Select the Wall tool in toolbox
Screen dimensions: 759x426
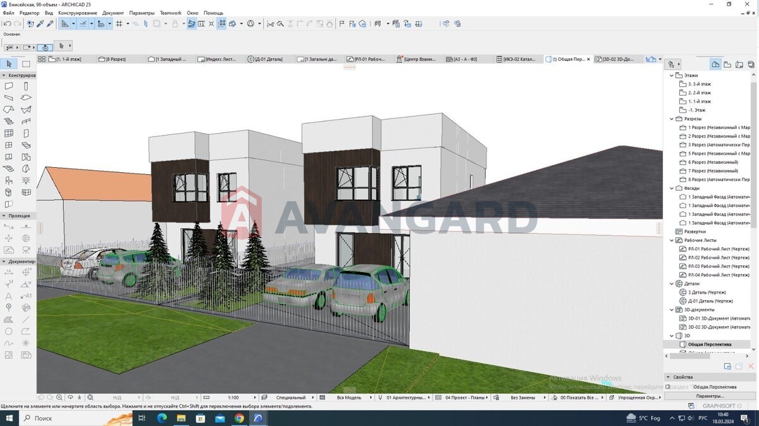click(x=9, y=86)
